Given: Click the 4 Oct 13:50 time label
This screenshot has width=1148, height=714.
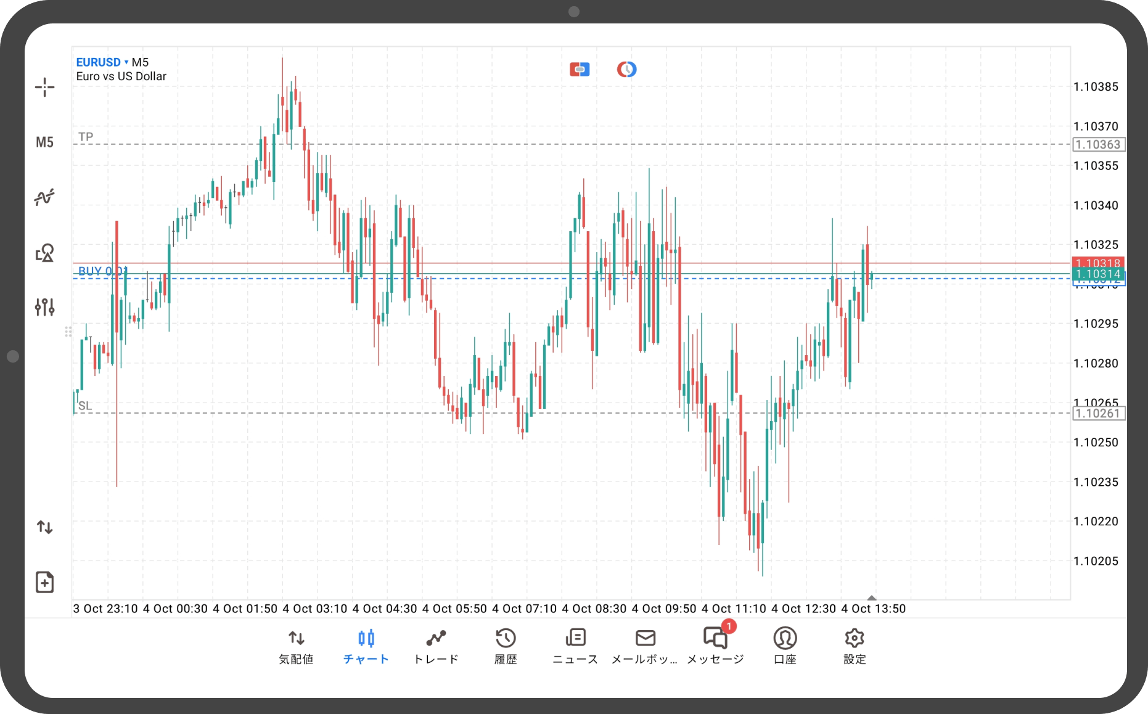Looking at the screenshot, I should pos(874,609).
